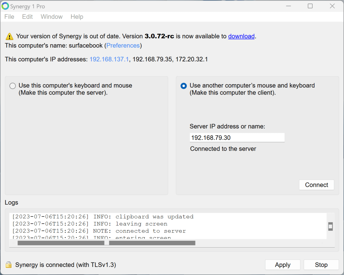Follow the download link for the new version
The width and height of the screenshot is (344, 275).
241,36
